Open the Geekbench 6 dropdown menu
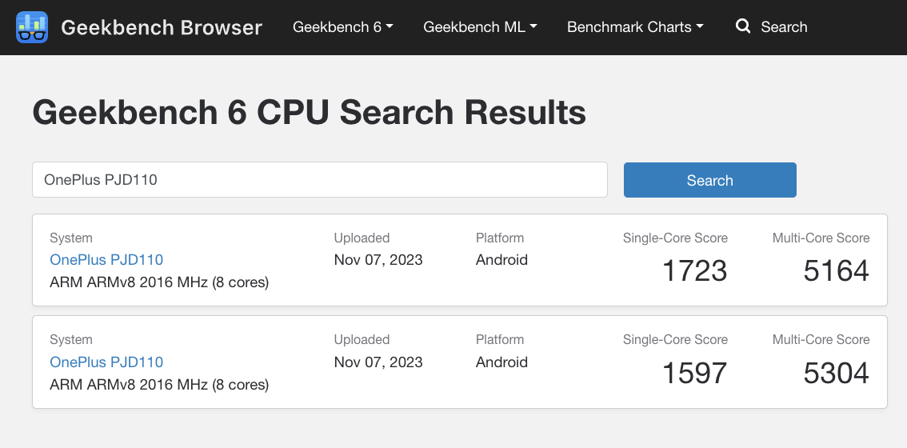 coord(343,26)
